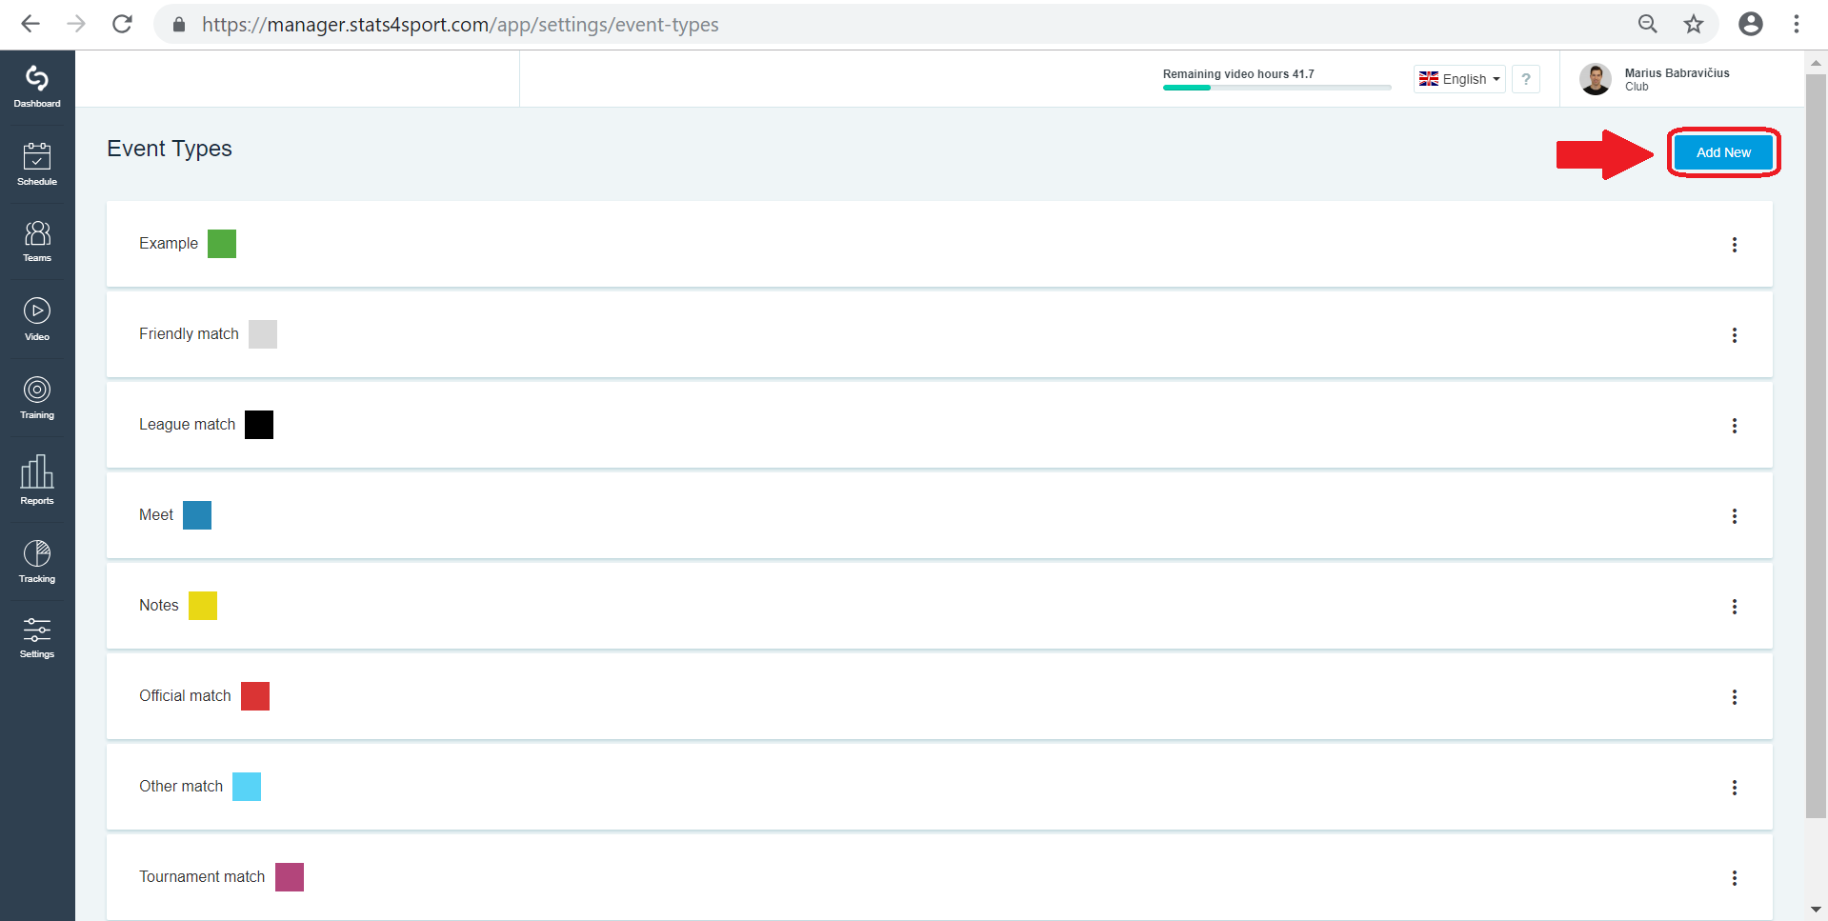Screen dimensions: 1828x921
Task: Select the Friendly match label
Action: [189, 334]
